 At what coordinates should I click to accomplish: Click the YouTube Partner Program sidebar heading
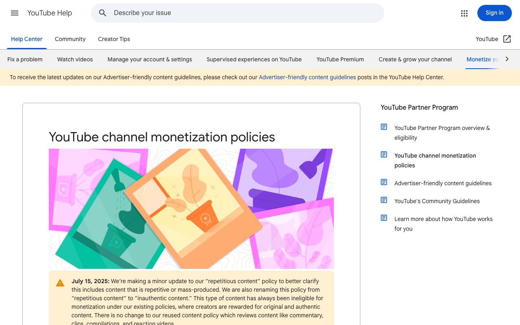[x=419, y=107]
